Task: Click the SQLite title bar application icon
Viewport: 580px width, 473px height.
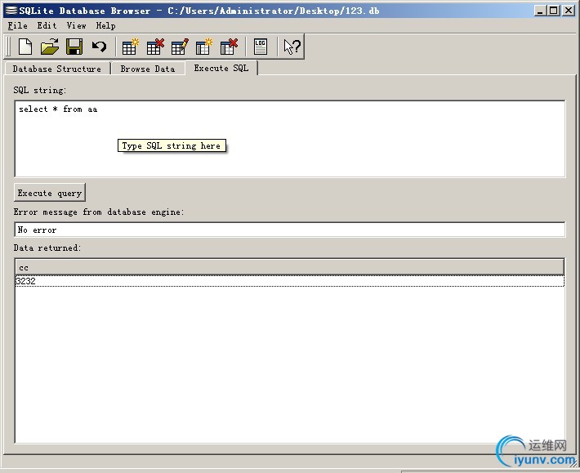Action: 11,11
